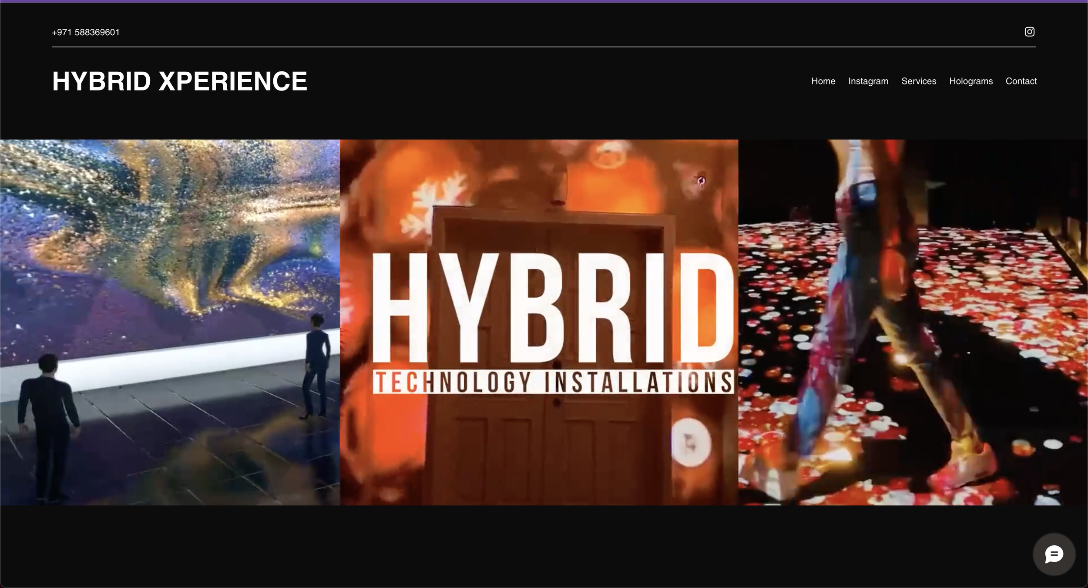Go to the Home page

coord(823,81)
